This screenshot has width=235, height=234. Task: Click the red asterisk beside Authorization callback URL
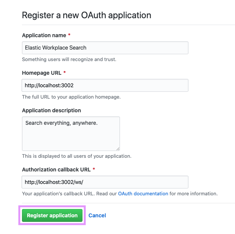point(94,170)
